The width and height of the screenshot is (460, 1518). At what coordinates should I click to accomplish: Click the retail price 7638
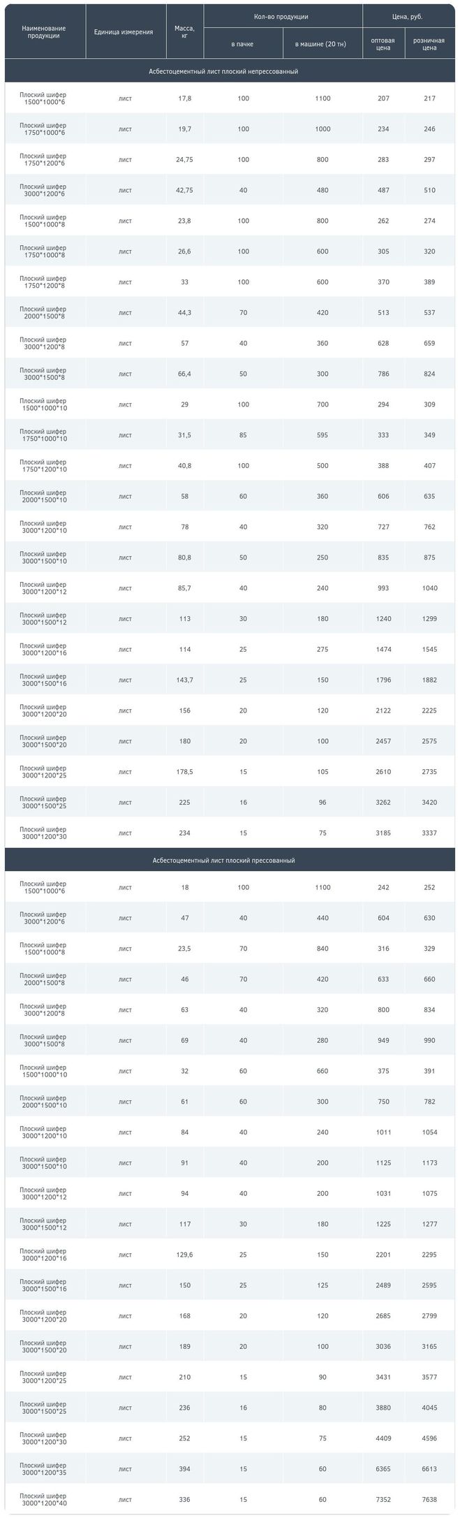(429, 1500)
